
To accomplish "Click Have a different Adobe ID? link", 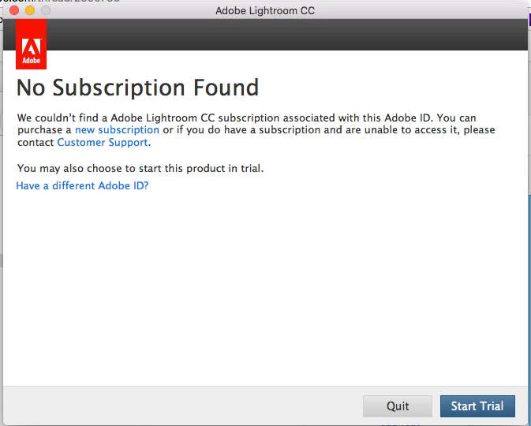I will point(82,185).
